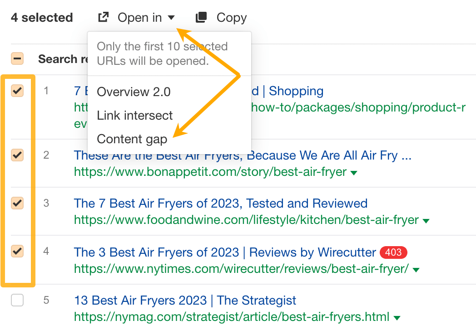Screen dimensions: 476x330
Task: Deselect the checkbox for result 2
Action: pos(17,155)
